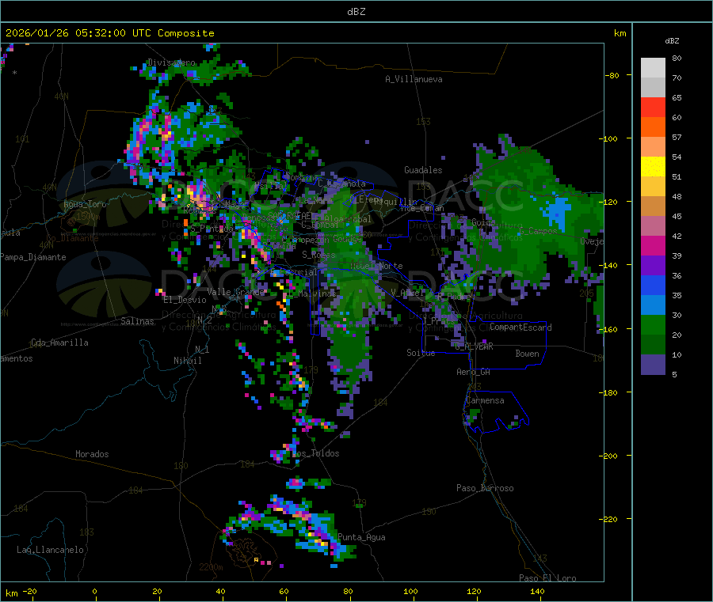
Task: Click the 0 km horizontal axis tick
Action: [x=94, y=591]
